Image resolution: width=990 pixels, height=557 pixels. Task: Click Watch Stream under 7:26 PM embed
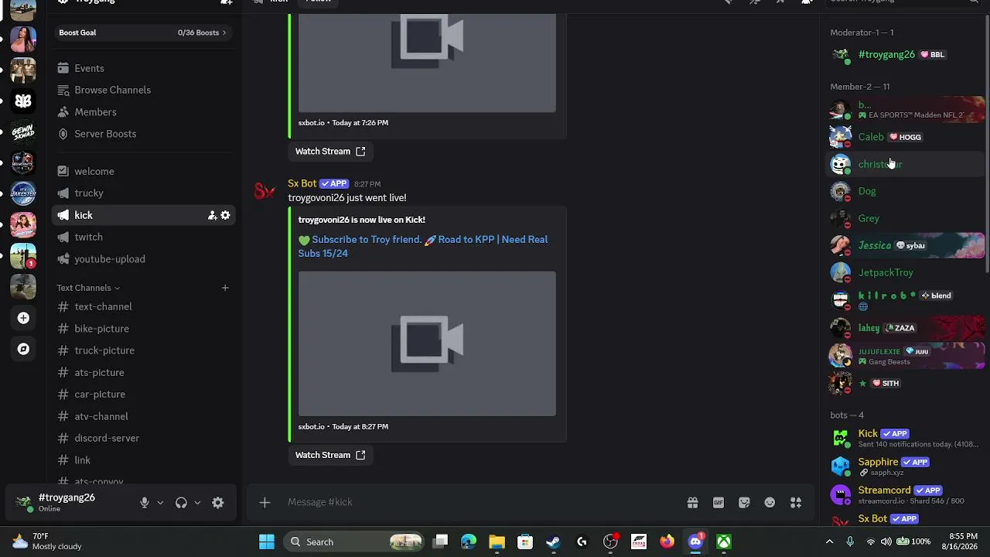click(330, 151)
